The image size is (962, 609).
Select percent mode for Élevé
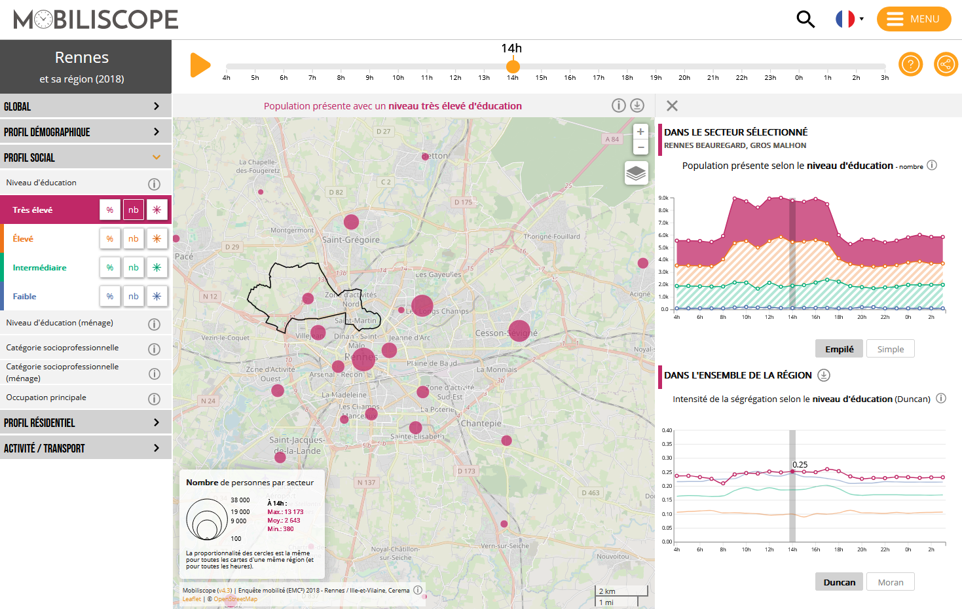tap(110, 238)
